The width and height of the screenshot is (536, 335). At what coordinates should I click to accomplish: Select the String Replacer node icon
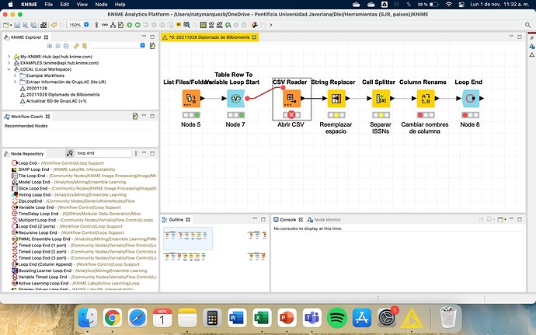(x=336, y=99)
